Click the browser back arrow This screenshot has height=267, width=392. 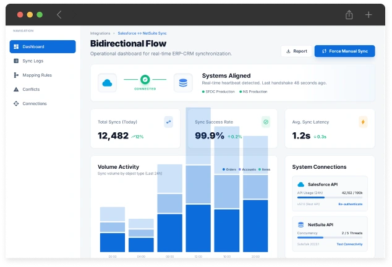(x=59, y=14)
